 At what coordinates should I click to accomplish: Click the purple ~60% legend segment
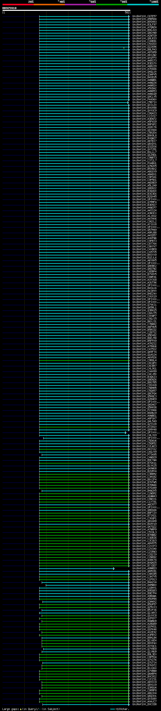[81, 5]
